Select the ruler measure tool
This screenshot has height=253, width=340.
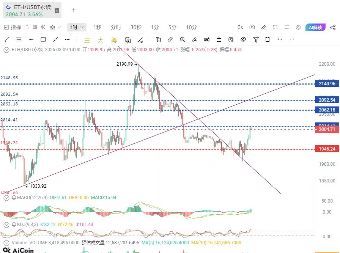170,39
